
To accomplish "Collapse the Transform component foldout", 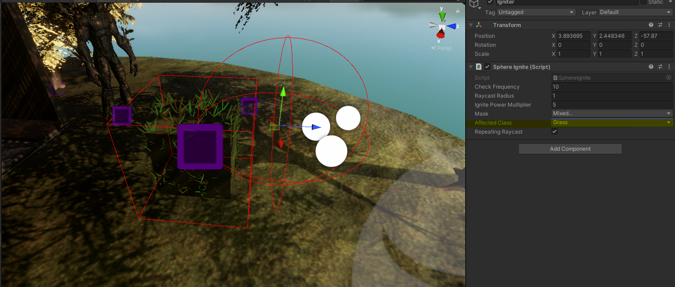I will click(x=471, y=25).
